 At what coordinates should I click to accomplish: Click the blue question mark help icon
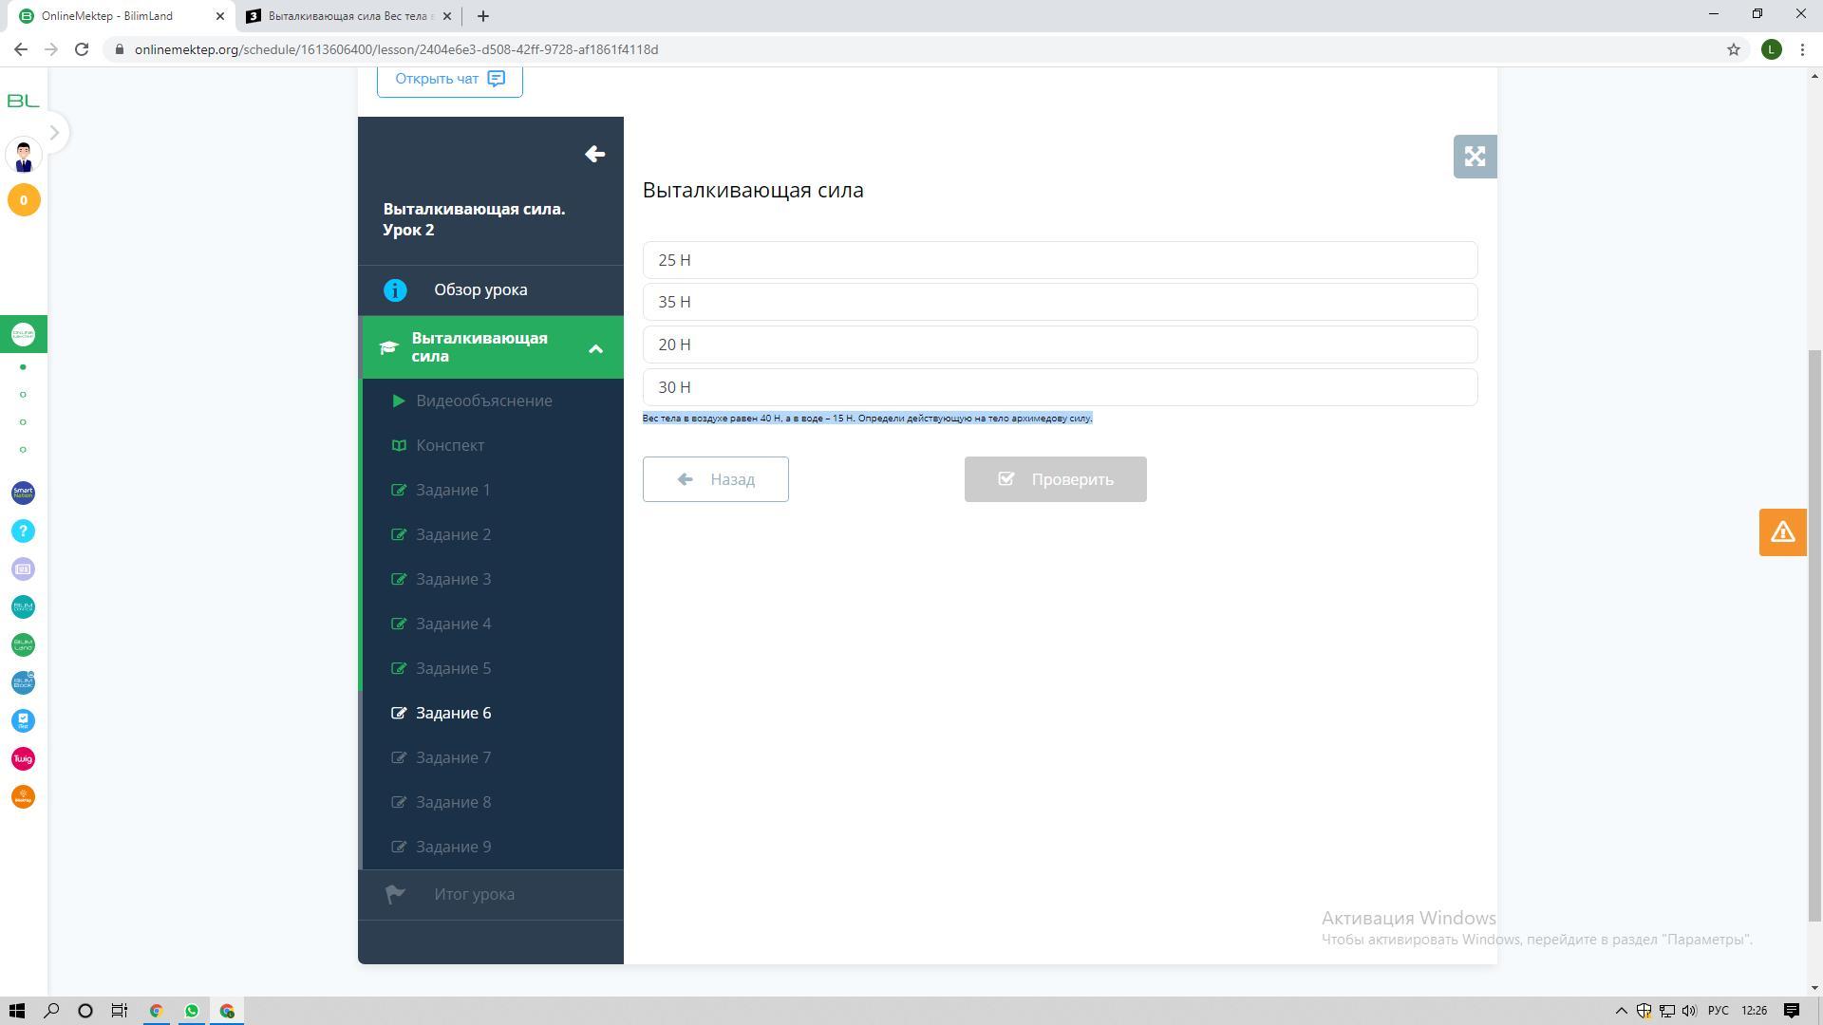click(24, 531)
